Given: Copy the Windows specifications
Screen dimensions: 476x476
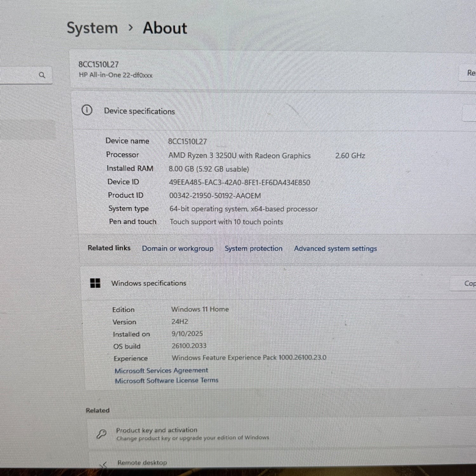Looking at the screenshot, I should pyautogui.click(x=468, y=283).
